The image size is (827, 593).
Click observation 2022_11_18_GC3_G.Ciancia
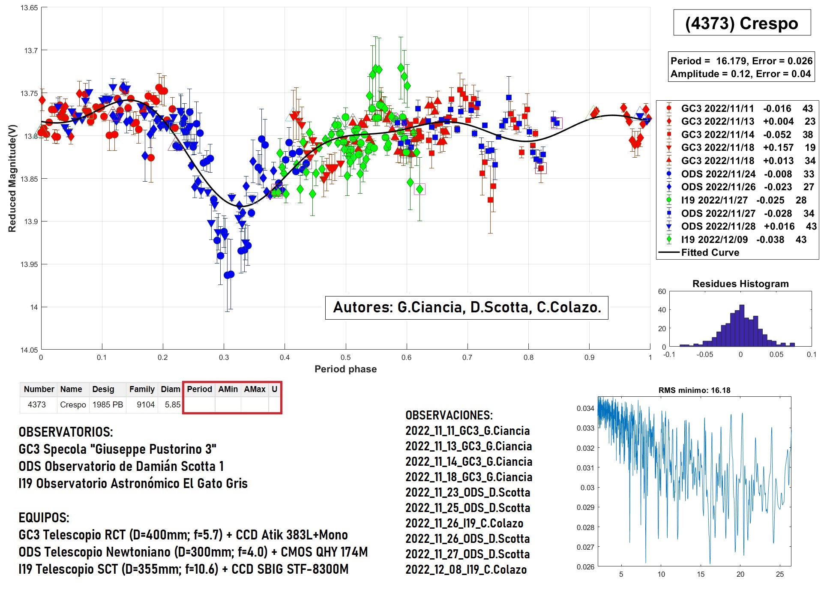tap(469, 477)
